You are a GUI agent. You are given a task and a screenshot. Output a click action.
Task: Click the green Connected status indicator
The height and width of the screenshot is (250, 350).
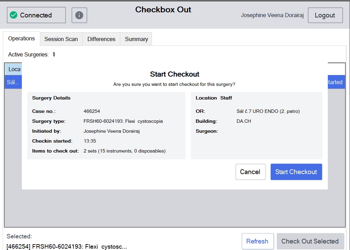(x=36, y=15)
